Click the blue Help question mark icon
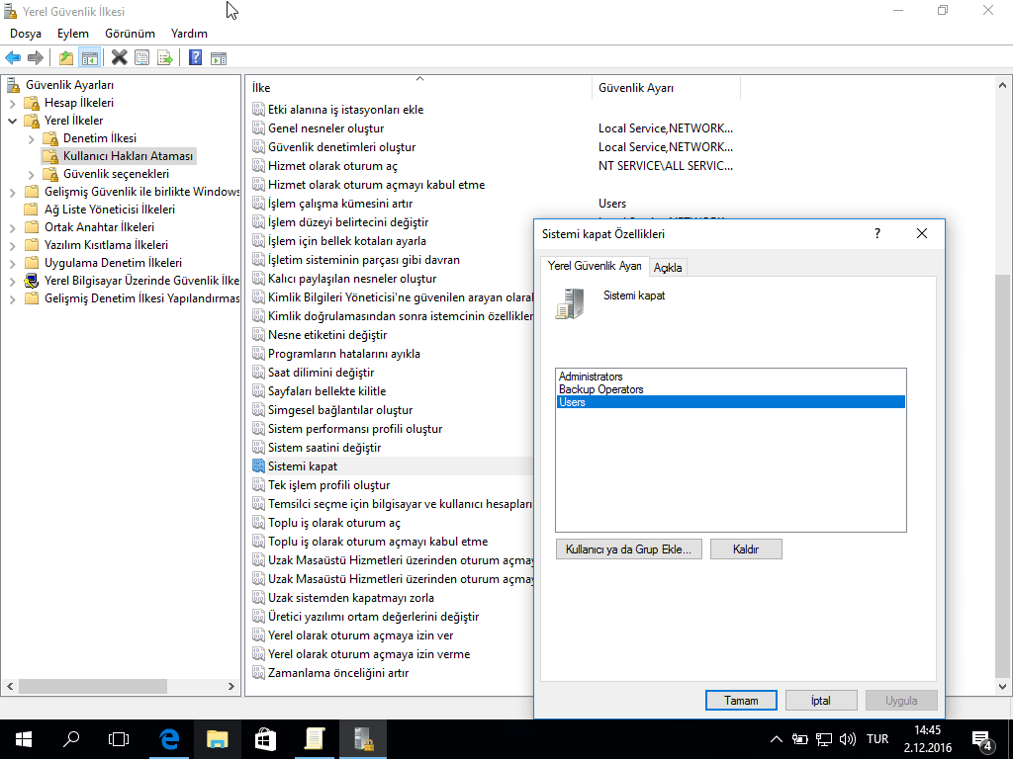 pos(196,57)
